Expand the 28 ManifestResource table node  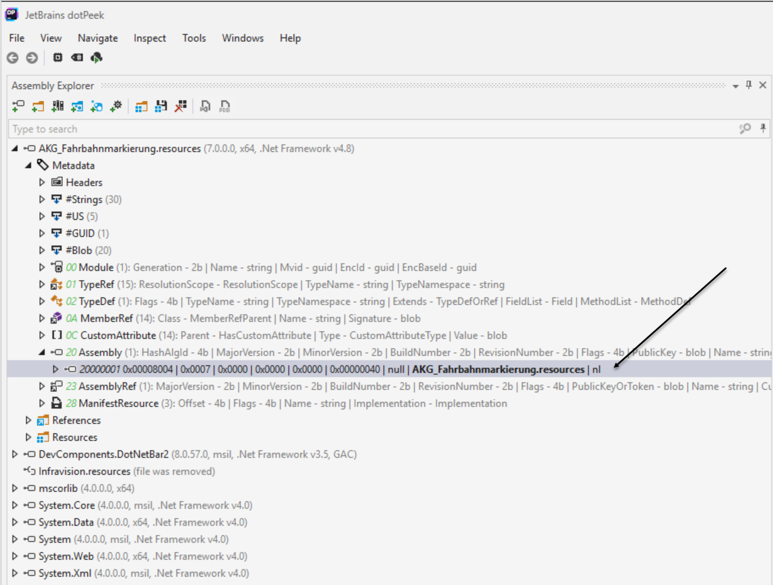(42, 403)
